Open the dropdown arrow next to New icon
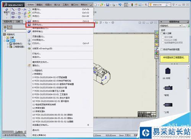191x139 pixels. tap(99, 5)
